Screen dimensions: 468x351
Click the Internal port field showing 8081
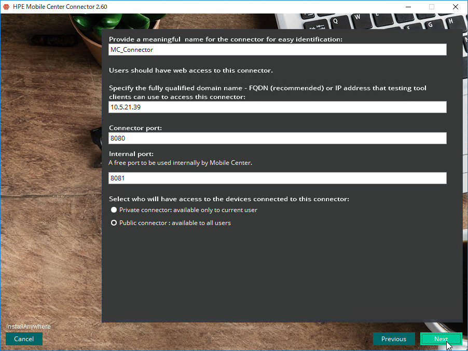(278, 178)
